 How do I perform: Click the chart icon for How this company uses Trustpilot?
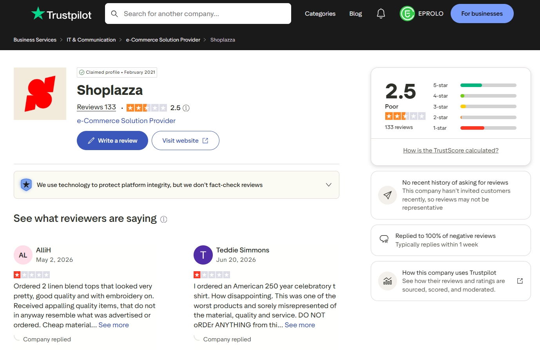tap(388, 281)
